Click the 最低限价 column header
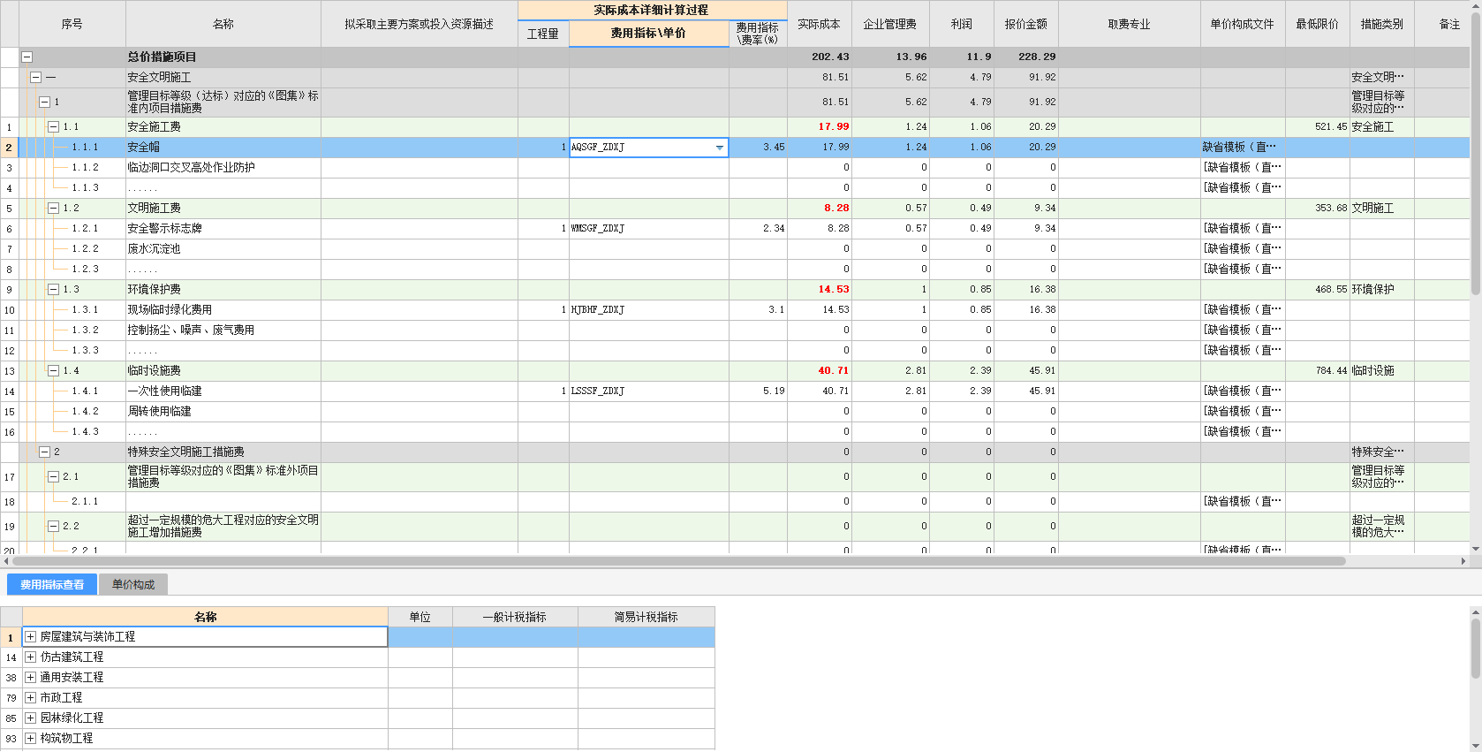This screenshot has width=1482, height=752. pos(1318,24)
